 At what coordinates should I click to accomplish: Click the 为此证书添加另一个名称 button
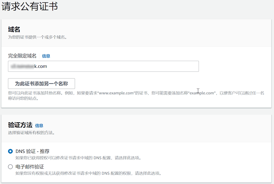coord(41,84)
